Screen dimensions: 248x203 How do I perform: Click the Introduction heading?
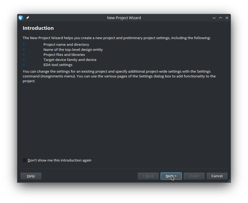[38, 28]
